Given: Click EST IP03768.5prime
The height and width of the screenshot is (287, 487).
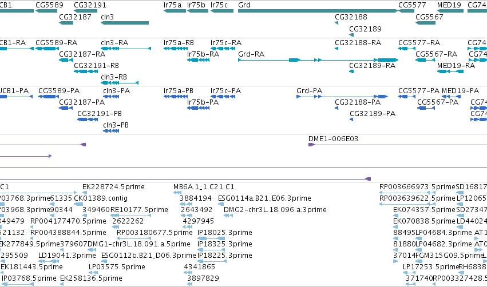Looking at the screenshot, I should [18, 284].
